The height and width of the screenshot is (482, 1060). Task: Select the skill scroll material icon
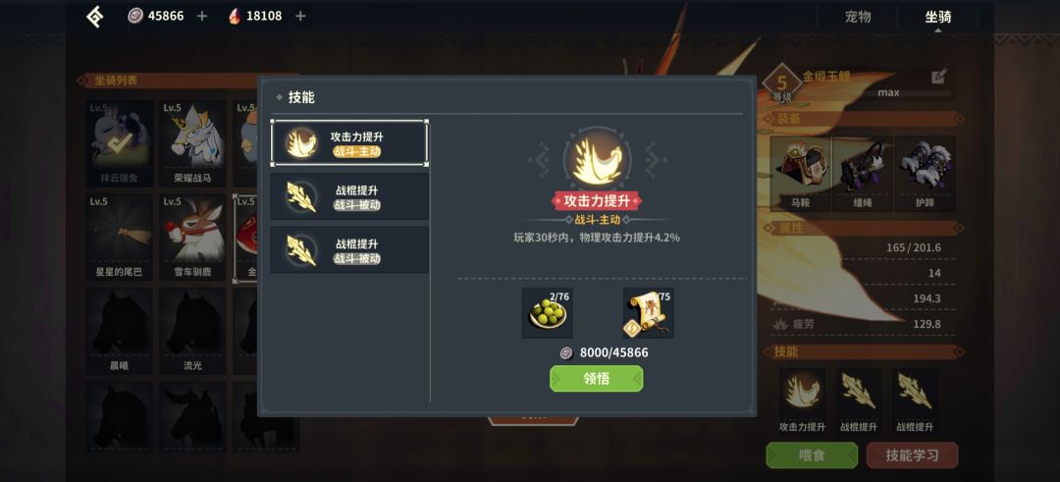649,313
